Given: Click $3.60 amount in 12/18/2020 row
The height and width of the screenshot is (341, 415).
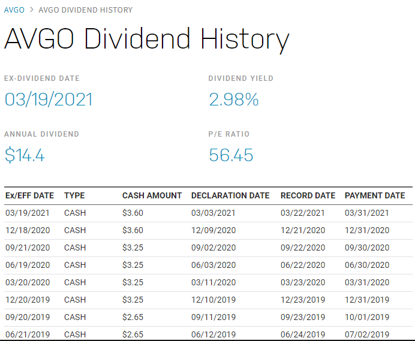Looking at the screenshot, I should coord(133,230).
